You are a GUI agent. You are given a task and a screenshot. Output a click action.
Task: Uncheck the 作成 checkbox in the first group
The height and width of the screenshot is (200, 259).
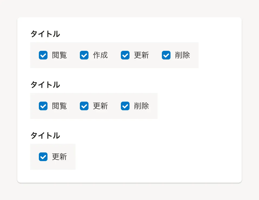[x=84, y=55]
